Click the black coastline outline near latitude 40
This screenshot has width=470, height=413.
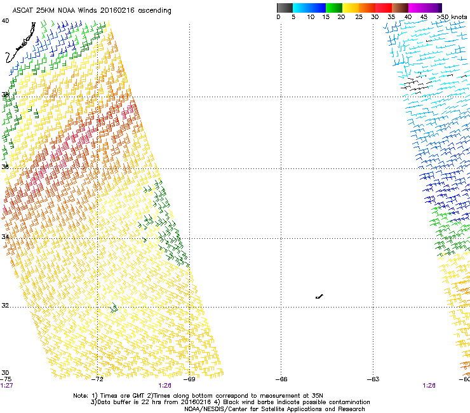tap(20, 43)
